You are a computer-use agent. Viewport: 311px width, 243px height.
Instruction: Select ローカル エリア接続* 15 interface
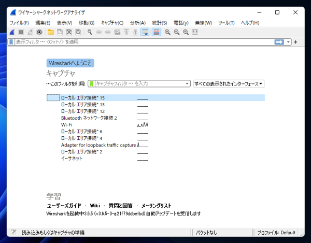[155, 98]
